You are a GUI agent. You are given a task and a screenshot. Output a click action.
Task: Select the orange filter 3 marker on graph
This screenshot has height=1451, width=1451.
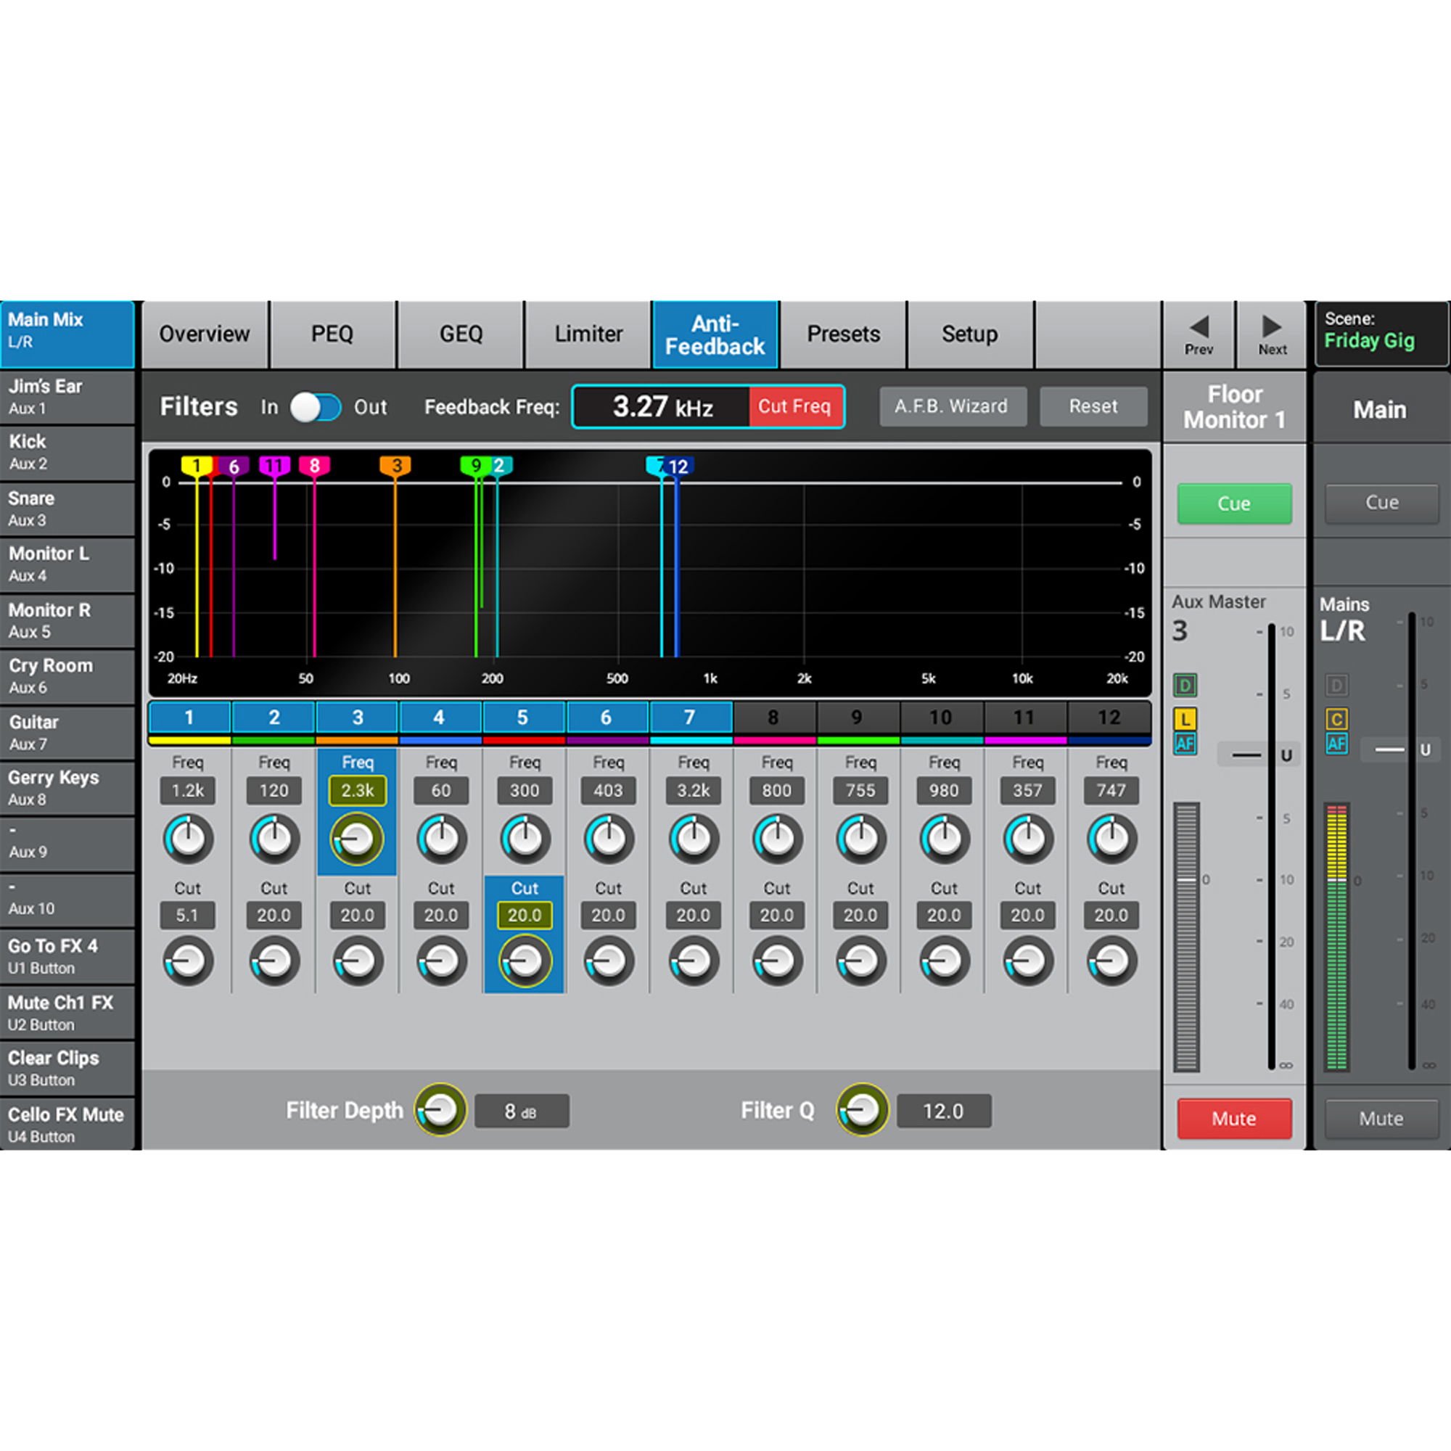(x=396, y=466)
